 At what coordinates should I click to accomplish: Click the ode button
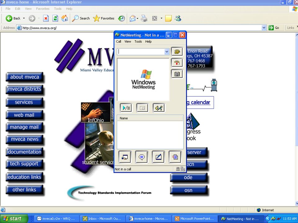(188, 177)
